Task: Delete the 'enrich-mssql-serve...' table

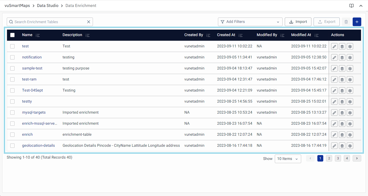Action: 342,124
